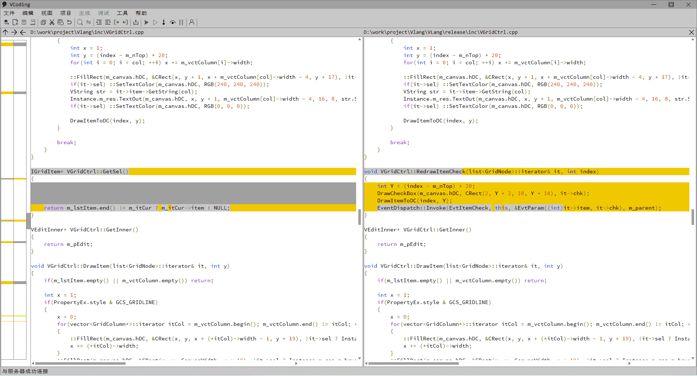The width and height of the screenshot is (697, 376).
Task: Click right pane horizontal scrollbar thumb
Action: pyautogui.click(x=413, y=363)
